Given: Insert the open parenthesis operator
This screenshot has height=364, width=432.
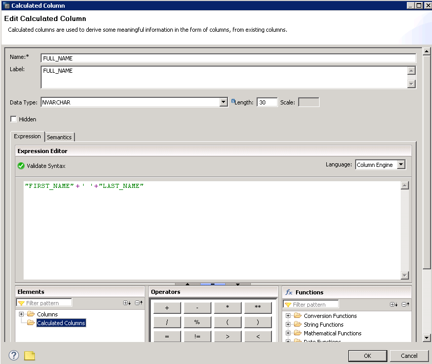Looking at the screenshot, I should pos(228,322).
